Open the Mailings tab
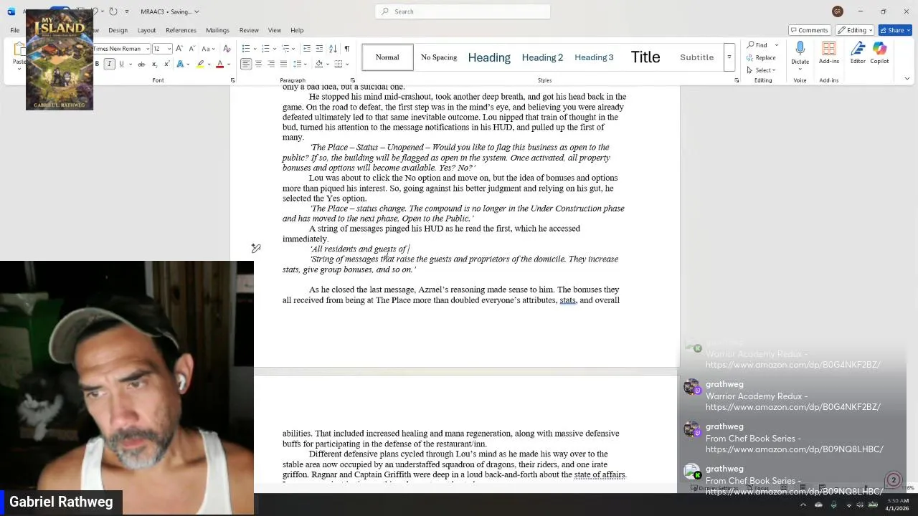Screen dimensions: 918x516 (x=217, y=30)
